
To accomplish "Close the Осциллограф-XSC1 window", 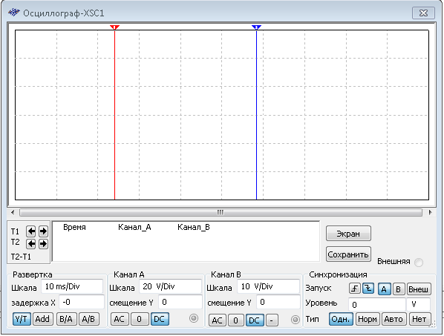I will click(423, 13).
